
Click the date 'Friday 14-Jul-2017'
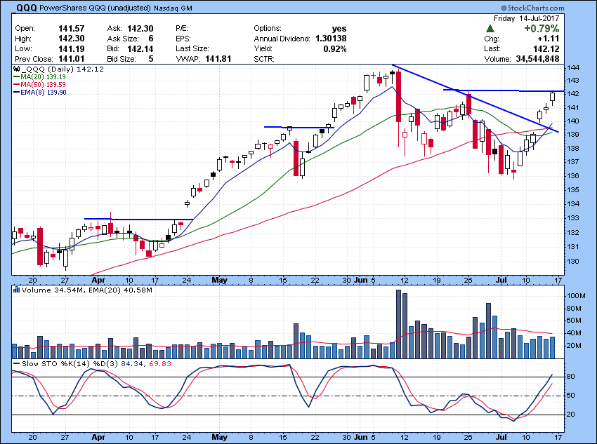tap(526, 18)
